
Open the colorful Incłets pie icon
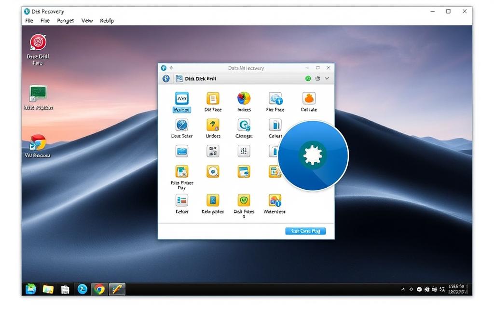(244, 102)
